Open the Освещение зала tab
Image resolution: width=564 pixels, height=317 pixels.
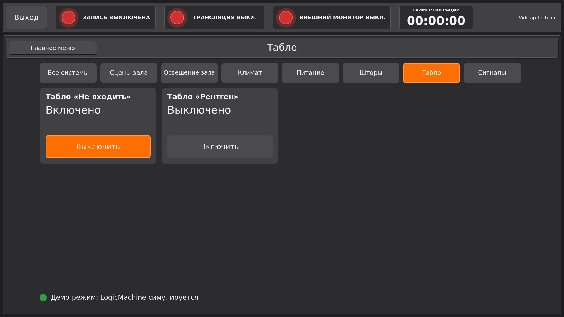(x=189, y=73)
